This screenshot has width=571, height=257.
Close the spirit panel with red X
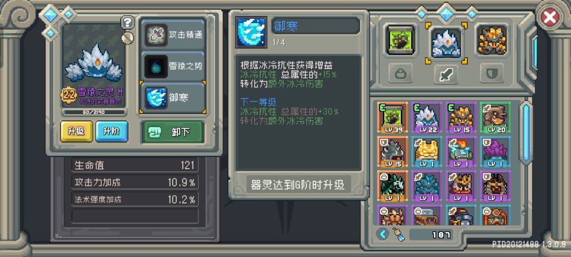coord(549,17)
